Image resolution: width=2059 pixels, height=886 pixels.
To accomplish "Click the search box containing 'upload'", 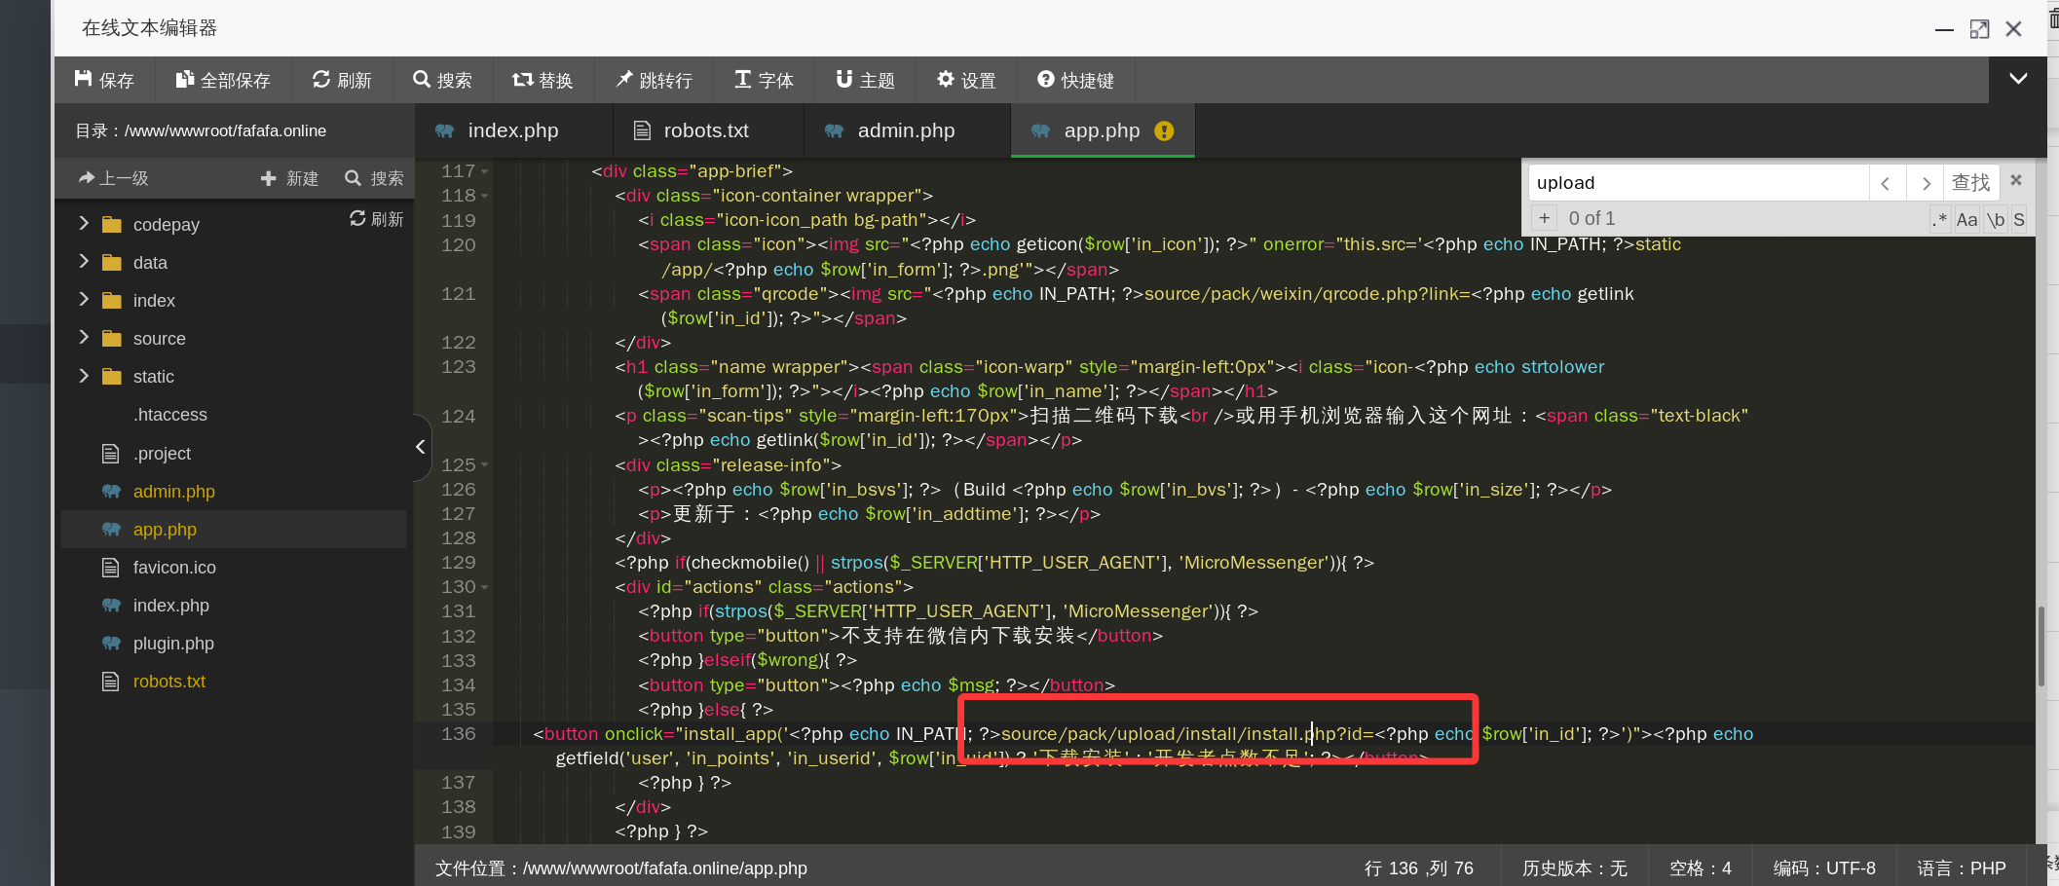I will pyautogui.click(x=1699, y=183).
